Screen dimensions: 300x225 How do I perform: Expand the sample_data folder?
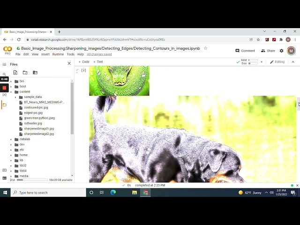pyautogui.click(x=15, y=97)
